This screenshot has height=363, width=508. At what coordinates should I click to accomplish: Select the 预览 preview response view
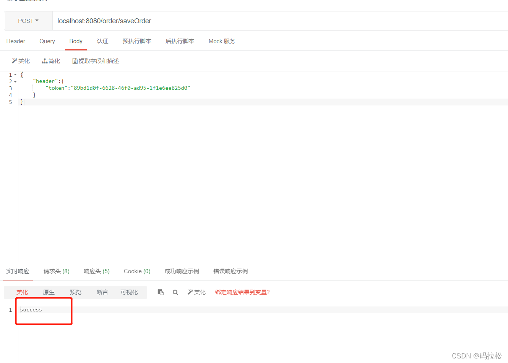click(x=76, y=292)
